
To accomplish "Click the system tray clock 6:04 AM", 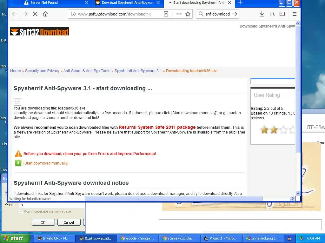I will point(313,238).
